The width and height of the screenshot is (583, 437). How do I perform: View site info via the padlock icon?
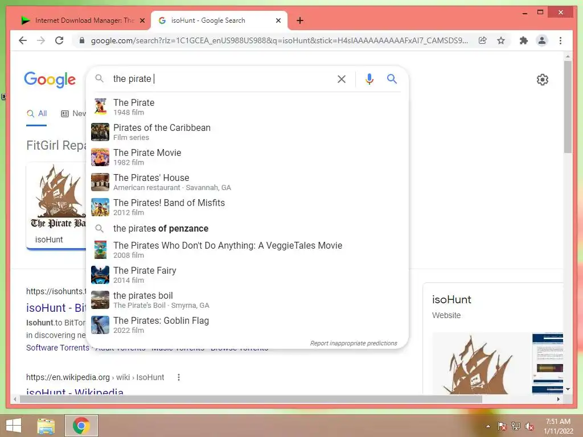(82, 40)
